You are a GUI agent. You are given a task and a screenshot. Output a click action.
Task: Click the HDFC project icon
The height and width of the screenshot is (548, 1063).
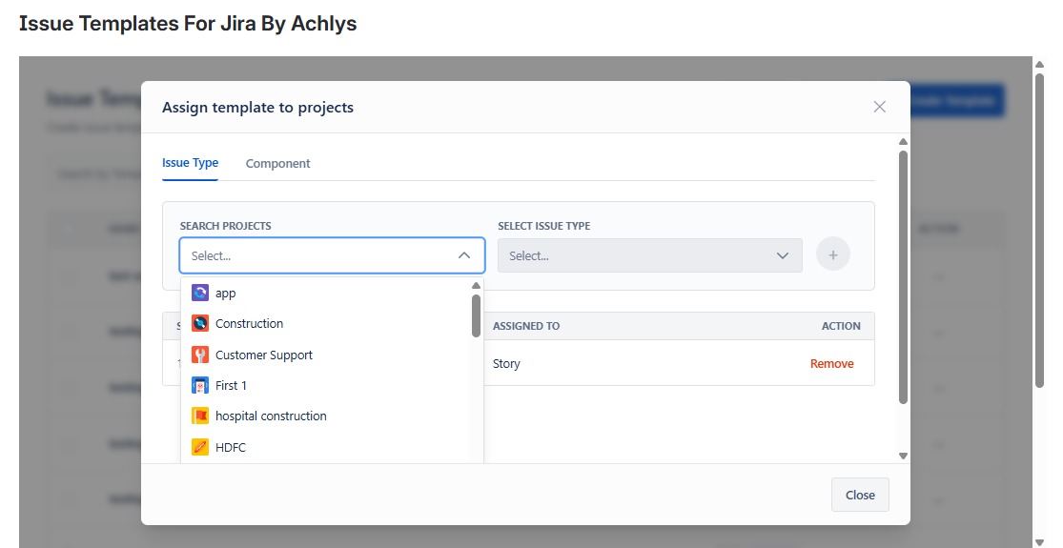[x=199, y=447]
